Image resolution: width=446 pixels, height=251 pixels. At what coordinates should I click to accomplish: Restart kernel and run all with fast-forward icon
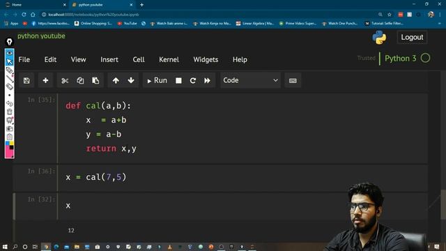tap(208, 81)
